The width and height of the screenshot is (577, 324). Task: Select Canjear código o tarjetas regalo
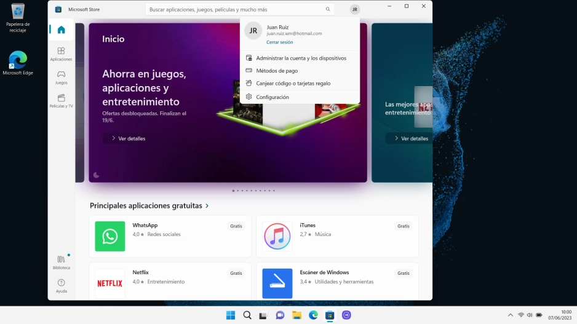[x=300, y=84]
